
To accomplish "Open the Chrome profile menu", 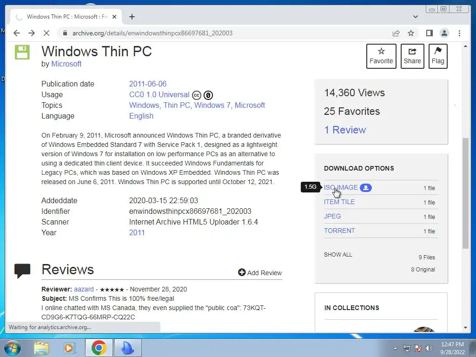I will 444,33.
